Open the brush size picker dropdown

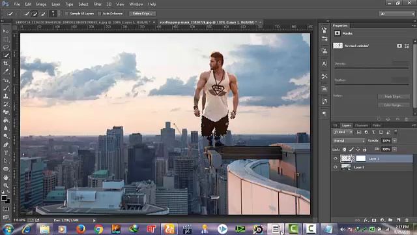(59, 13)
